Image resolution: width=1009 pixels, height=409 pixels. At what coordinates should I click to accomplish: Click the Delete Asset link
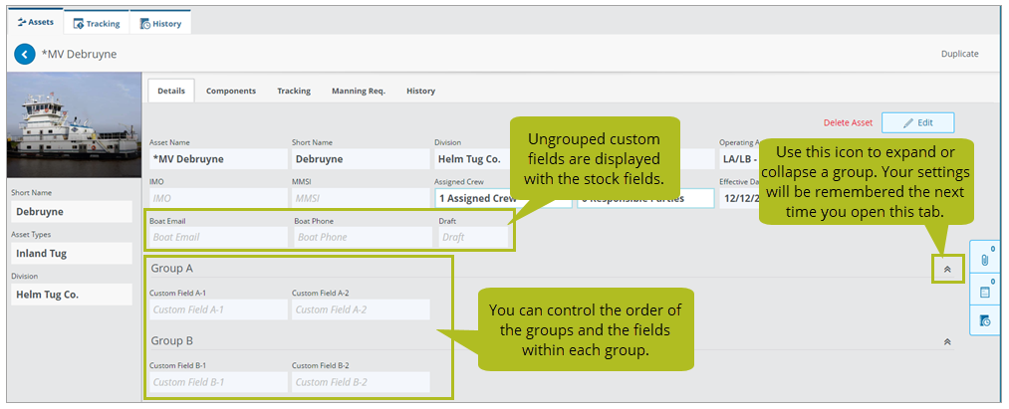coord(848,122)
